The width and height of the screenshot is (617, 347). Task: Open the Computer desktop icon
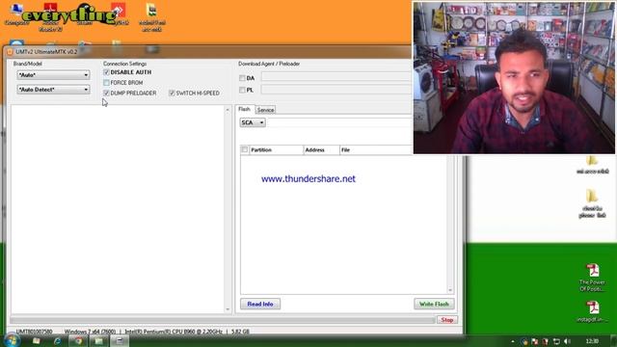coord(16,13)
